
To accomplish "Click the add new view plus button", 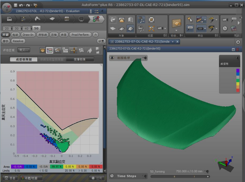I will click(238, 42).
